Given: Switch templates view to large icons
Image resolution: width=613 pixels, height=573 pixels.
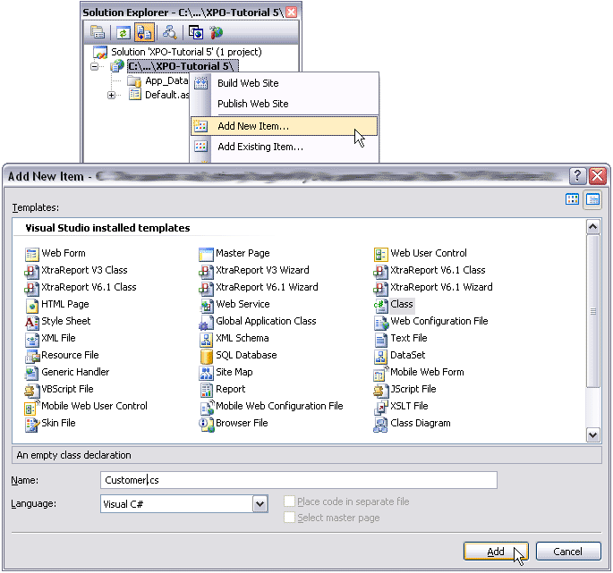Looking at the screenshot, I should [x=573, y=199].
